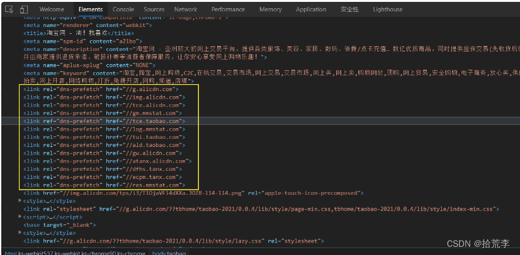Open the Memory tab
The height and width of the screenshot is (255, 520).
tap(271, 9)
